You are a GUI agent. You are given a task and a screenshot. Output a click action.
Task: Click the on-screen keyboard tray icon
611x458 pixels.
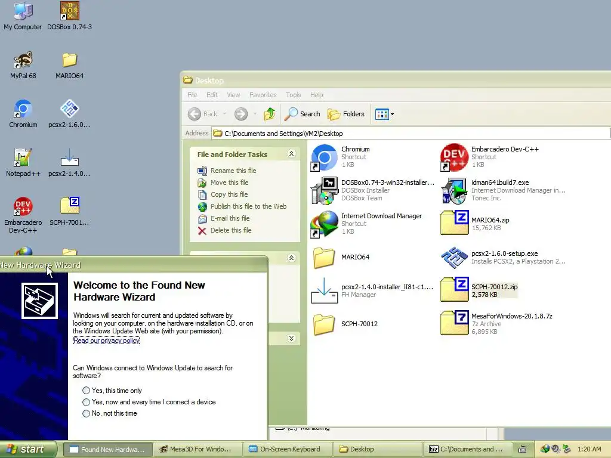[523, 449]
